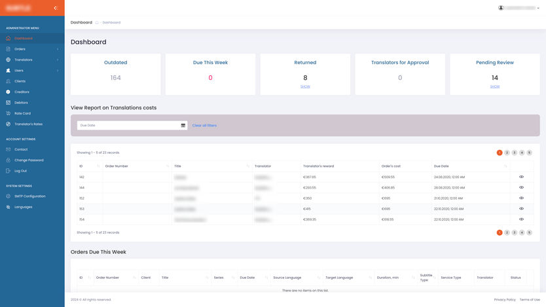Viewport: 546px width, 307px height.
Task: Click SHOW under Returned card
Action: (305, 86)
